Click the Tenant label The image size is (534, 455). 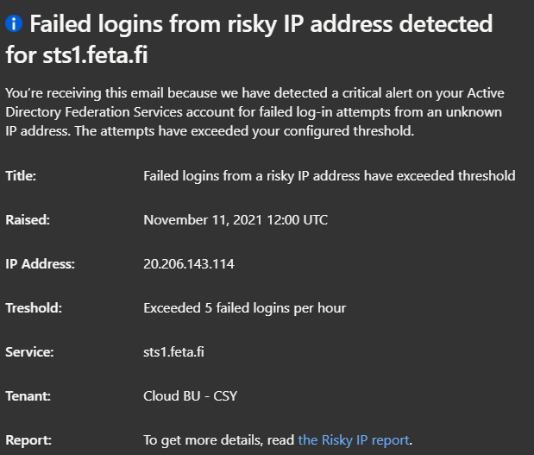(x=28, y=396)
